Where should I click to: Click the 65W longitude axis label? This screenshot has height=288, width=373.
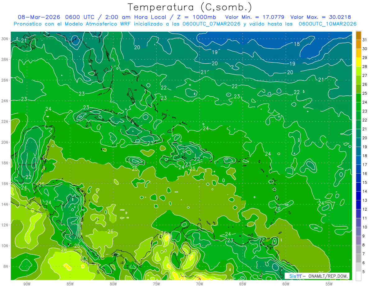point(243,284)
